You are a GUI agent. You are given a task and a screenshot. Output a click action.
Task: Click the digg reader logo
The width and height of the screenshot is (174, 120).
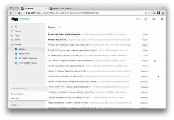pos(20,19)
